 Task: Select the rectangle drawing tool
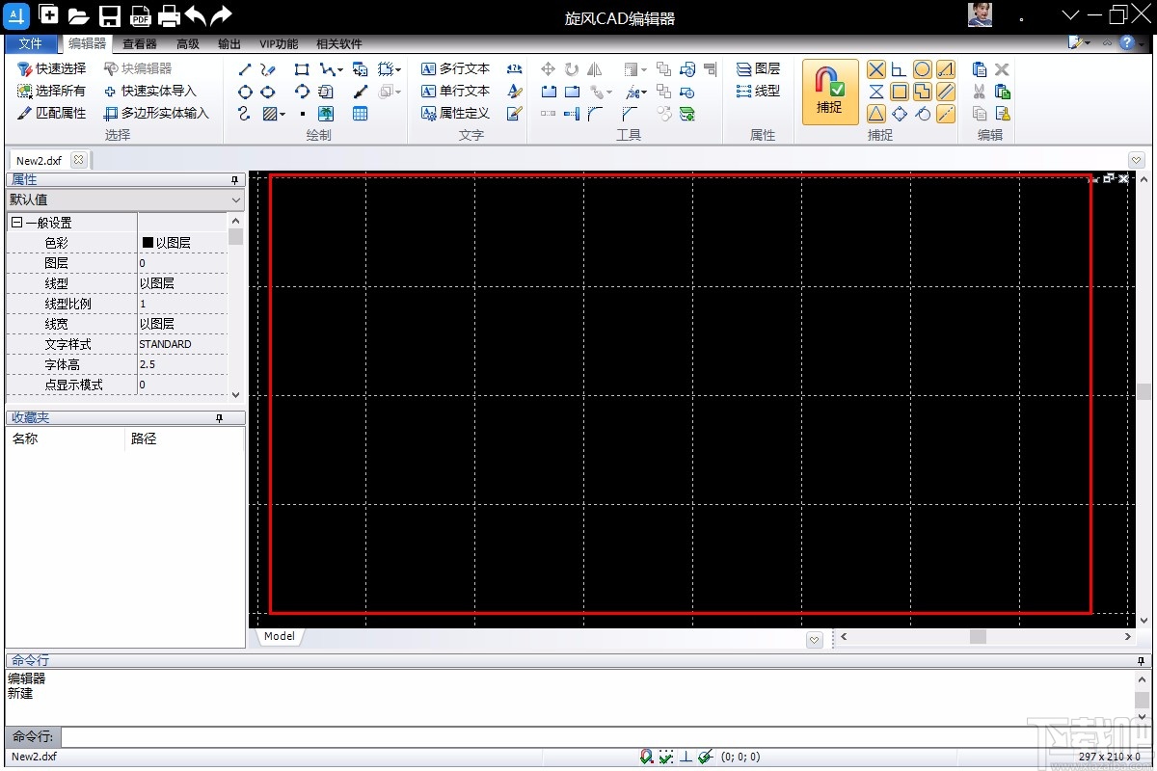[x=302, y=69]
